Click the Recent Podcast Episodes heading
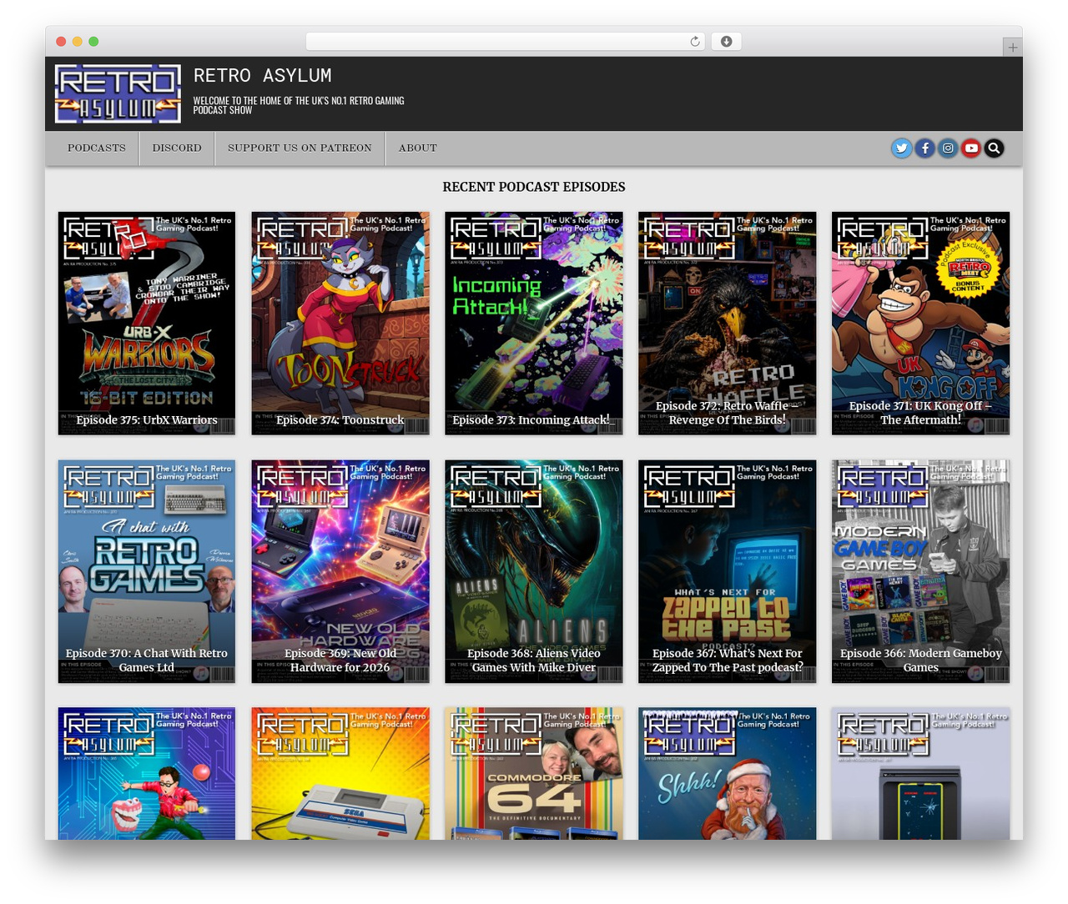Image resolution: width=1068 pixels, height=904 pixels. point(534,187)
